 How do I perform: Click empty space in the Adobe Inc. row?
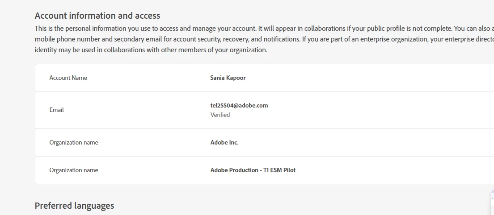[358, 142]
